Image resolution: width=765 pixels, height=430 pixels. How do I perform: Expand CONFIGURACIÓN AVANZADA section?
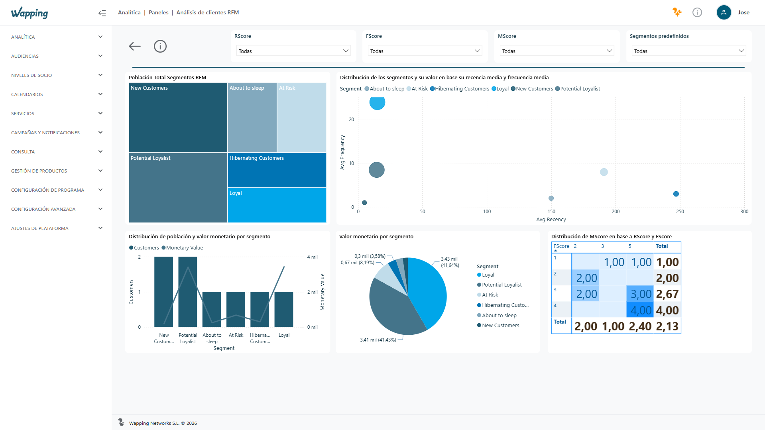click(x=56, y=209)
